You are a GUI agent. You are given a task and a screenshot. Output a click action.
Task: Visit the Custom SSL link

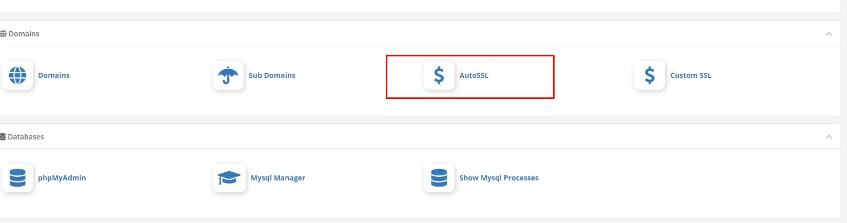[x=691, y=75]
